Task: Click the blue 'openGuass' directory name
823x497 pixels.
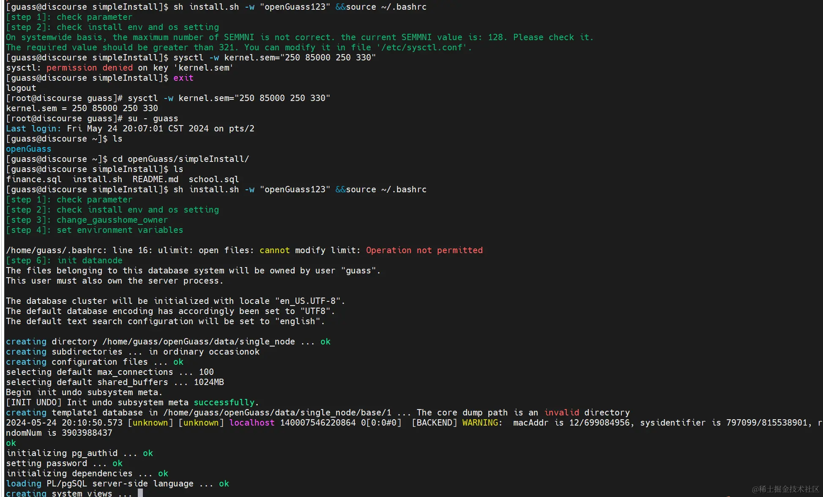Action: [28, 149]
